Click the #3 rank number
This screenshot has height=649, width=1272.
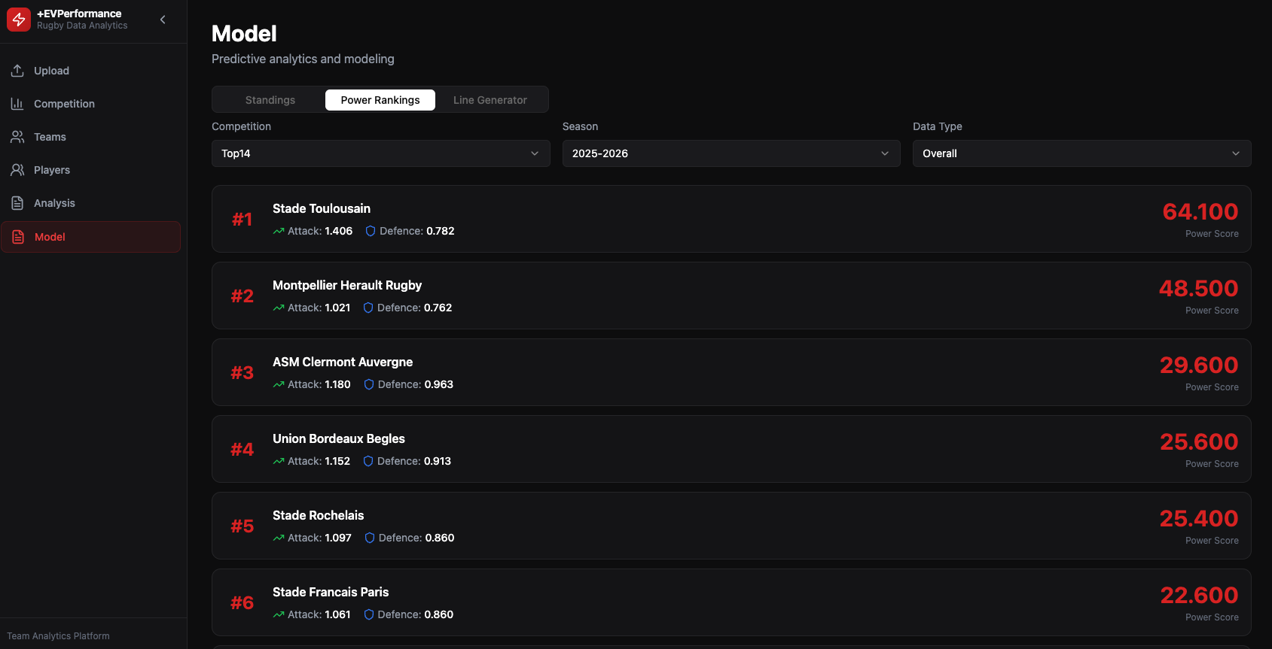coord(242,373)
